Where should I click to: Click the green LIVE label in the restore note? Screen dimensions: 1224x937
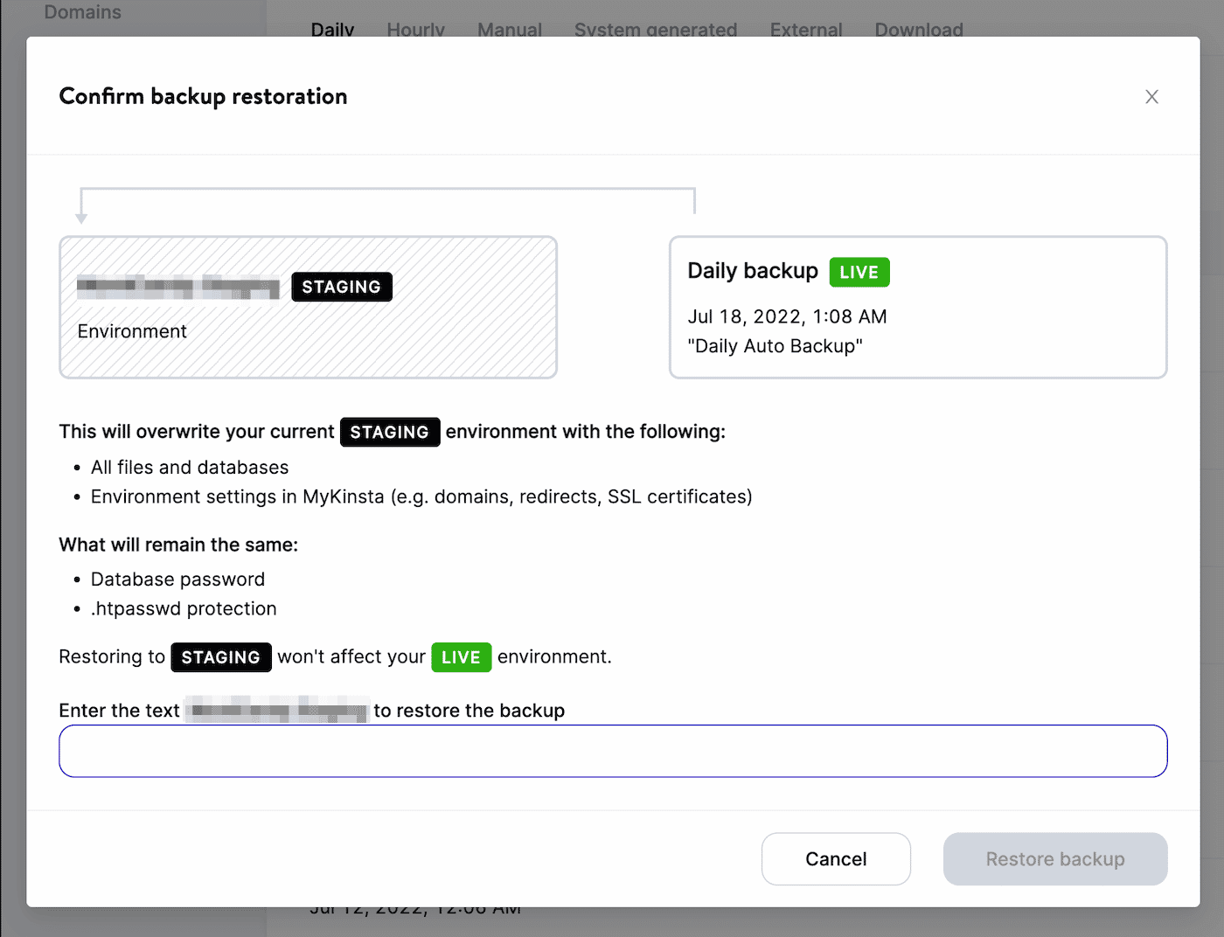click(x=461, y=657)
